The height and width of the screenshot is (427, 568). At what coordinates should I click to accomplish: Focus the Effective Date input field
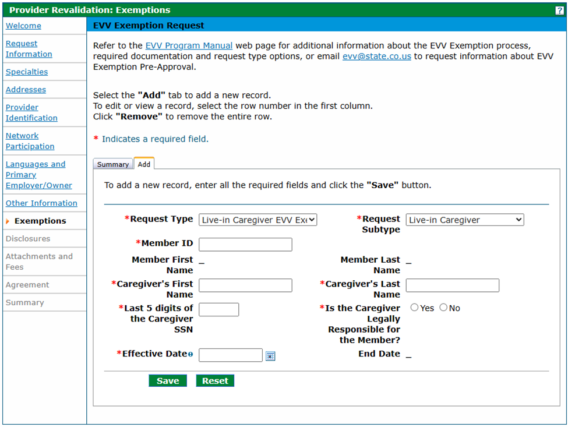[x=230, y=355]
